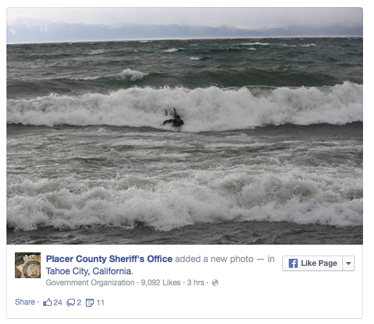Click the 11 shares count
Viewport: 374px width, 324px height.
[x=100, y=303]
